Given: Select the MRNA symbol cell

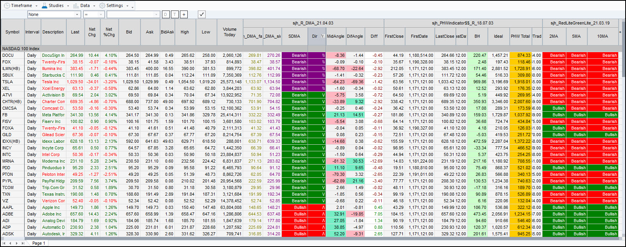Looking at the screenshot, I should tap(12, 161).
